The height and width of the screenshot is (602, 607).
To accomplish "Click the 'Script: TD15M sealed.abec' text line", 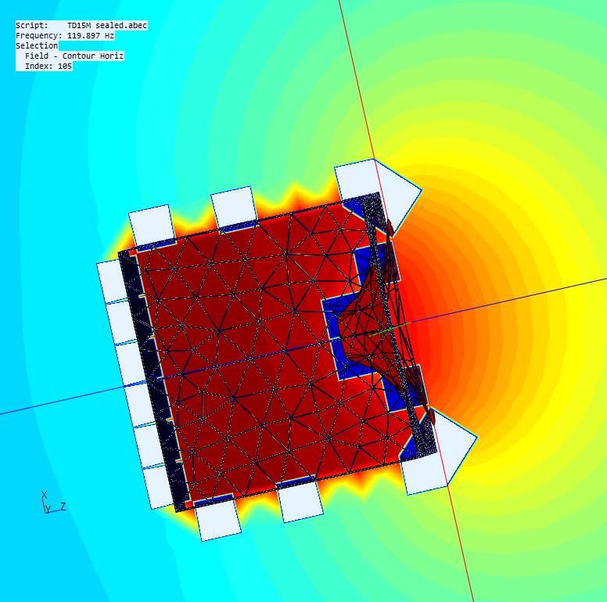I will [81, 26].
